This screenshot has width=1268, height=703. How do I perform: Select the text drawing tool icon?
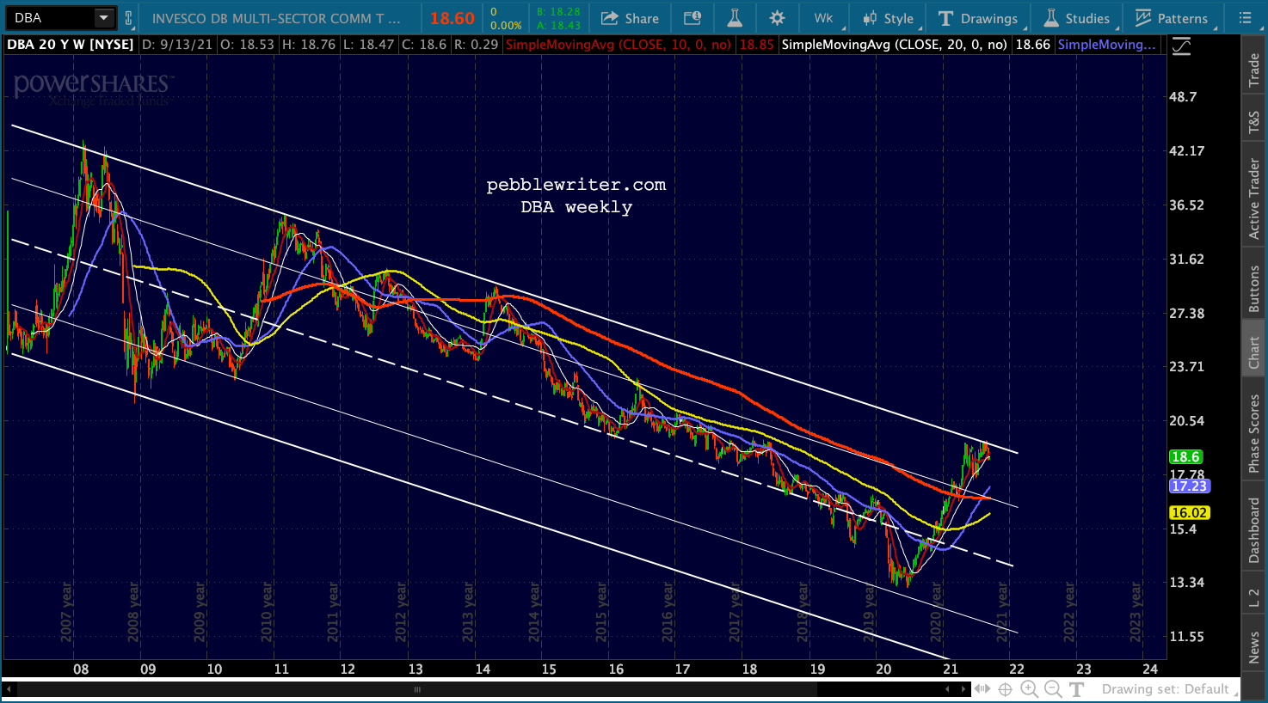pyautogui.click(x=1076, y=689)
